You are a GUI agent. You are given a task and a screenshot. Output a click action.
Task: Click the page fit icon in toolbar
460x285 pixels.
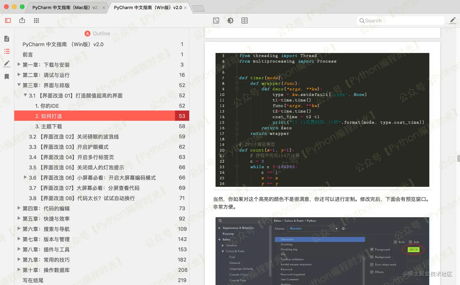coord(216,20)
